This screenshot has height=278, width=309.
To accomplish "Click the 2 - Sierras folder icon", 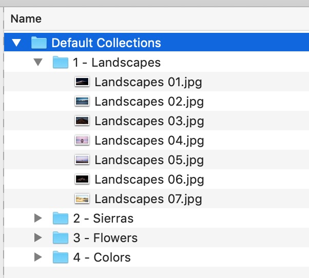I will pos(61,219).
